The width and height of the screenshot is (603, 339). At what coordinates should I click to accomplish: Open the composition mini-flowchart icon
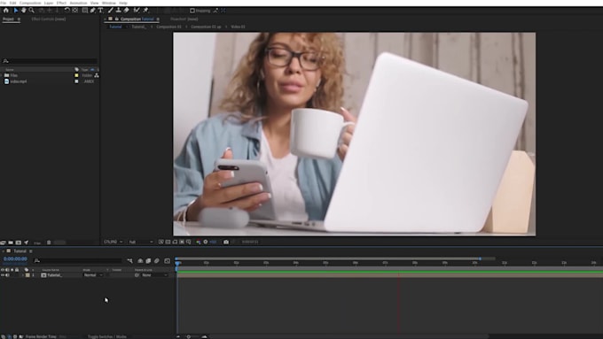point(130,261)
